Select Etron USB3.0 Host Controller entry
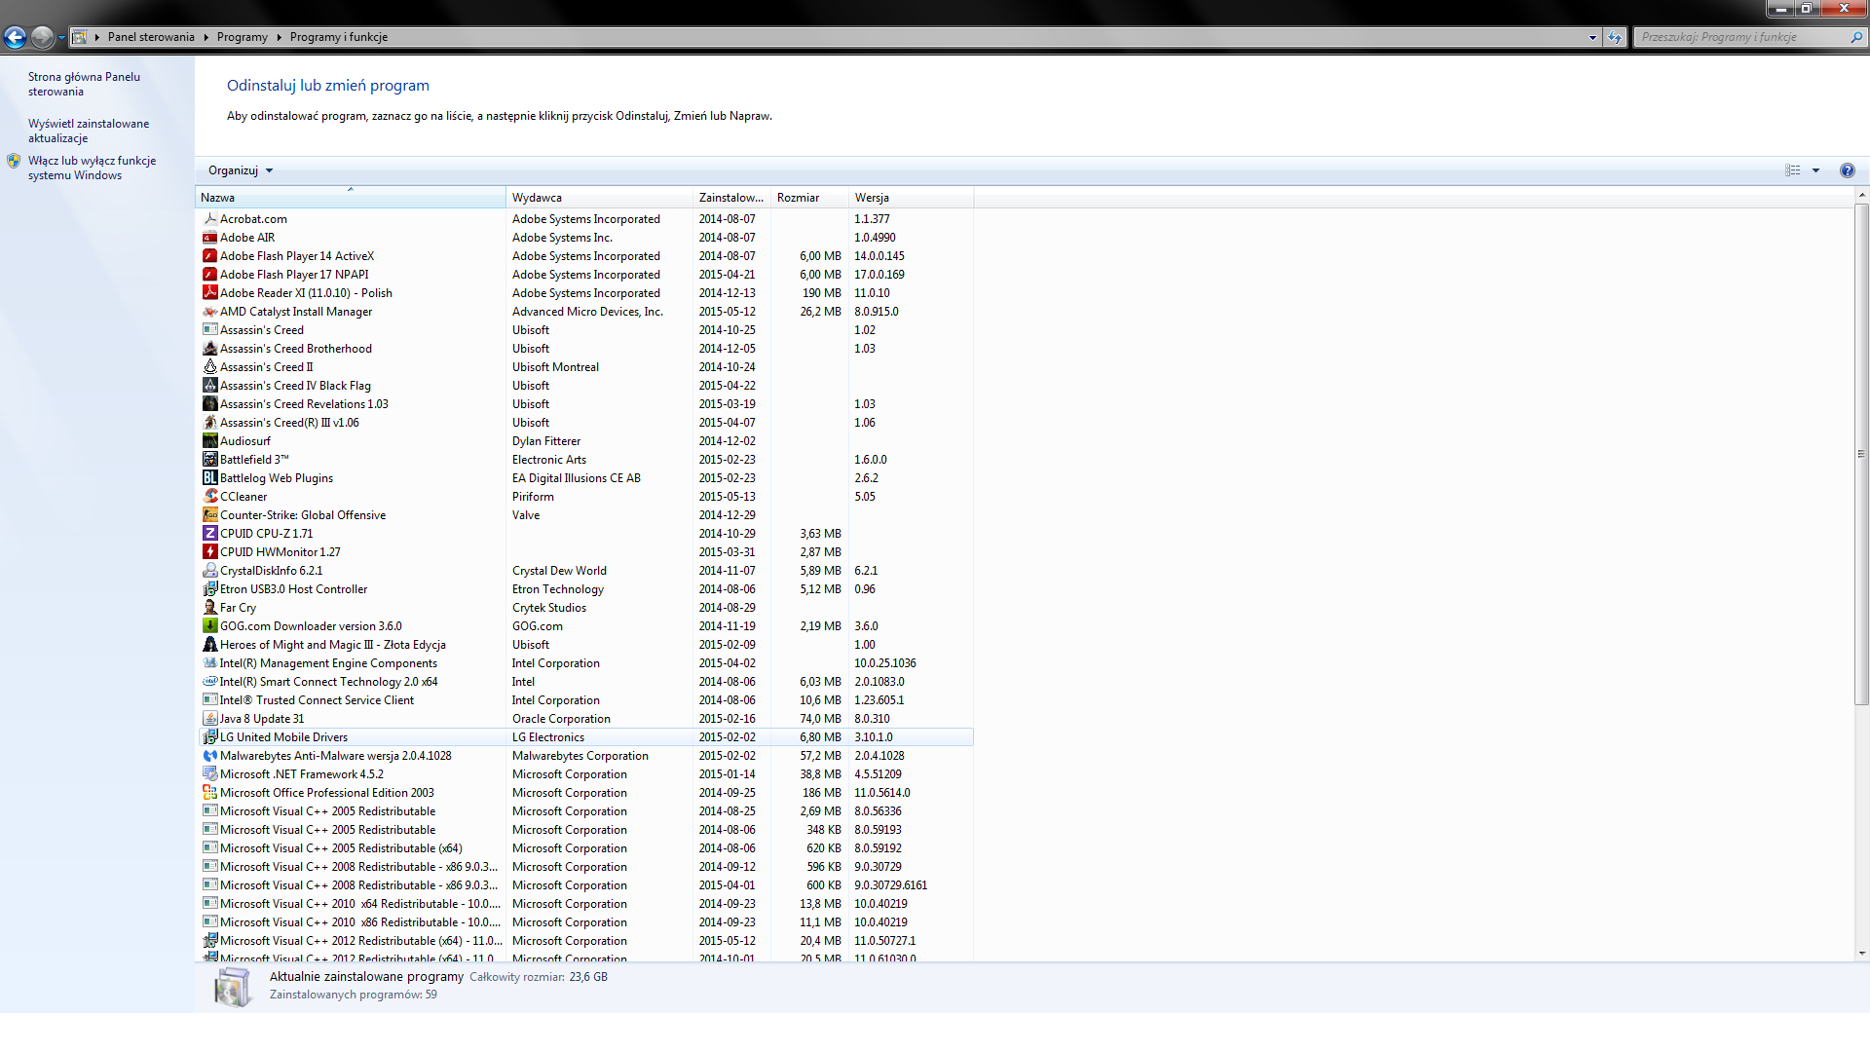 click(x=586, y=589)
